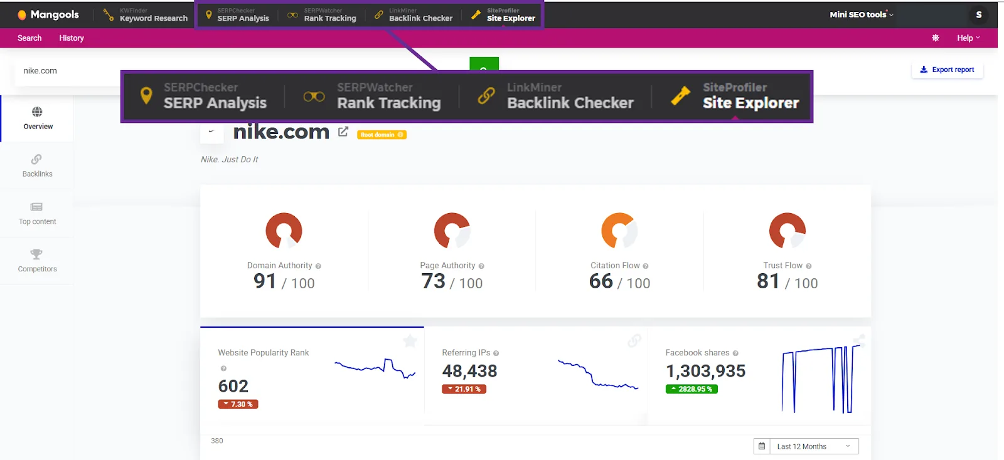Click the 1,303,935 Facebook shares value
This screenshot has height=460, width=1004.
click(x=705, y=371)
